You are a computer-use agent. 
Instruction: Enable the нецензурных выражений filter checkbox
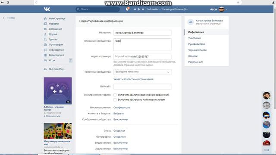click(115, 95)
